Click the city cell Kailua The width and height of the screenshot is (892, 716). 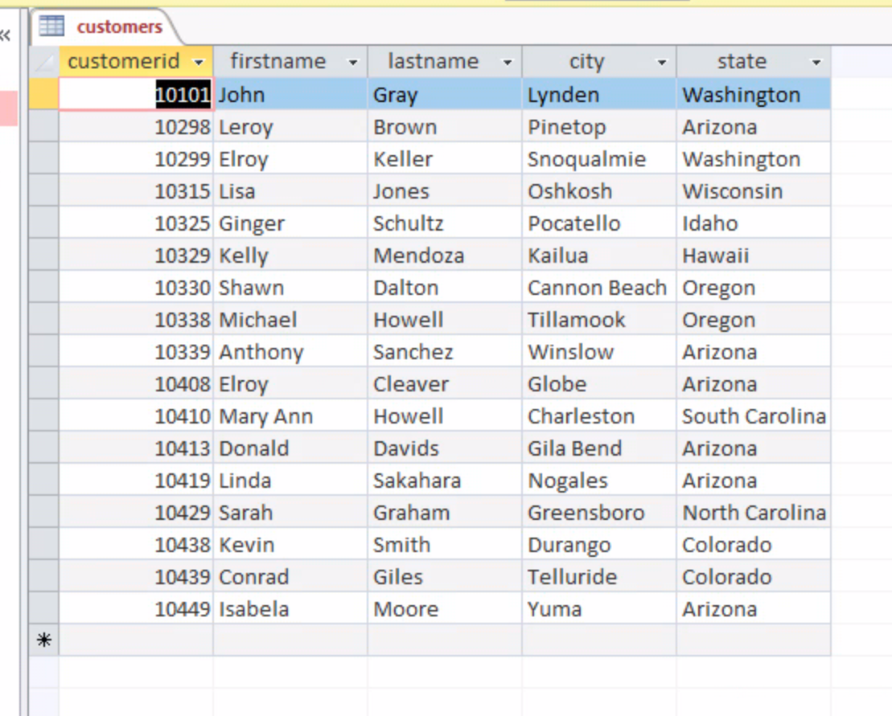point(599,255)
